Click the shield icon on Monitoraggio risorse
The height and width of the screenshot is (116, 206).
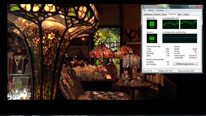177,64
